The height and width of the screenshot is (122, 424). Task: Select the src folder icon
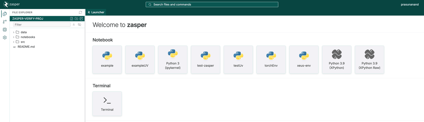pyautogui.click(x=18, y=42)
